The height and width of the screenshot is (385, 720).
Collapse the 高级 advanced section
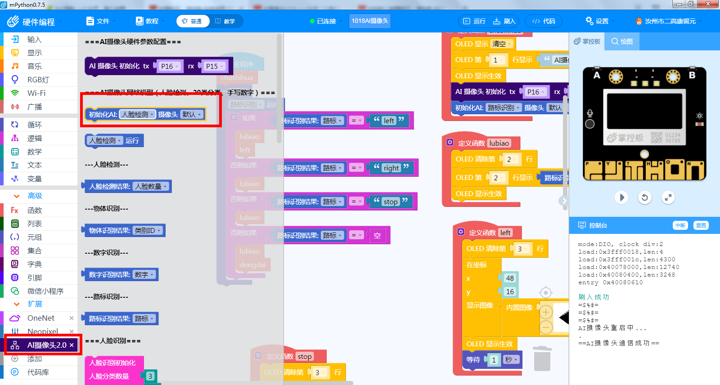[x=28, y=196]
